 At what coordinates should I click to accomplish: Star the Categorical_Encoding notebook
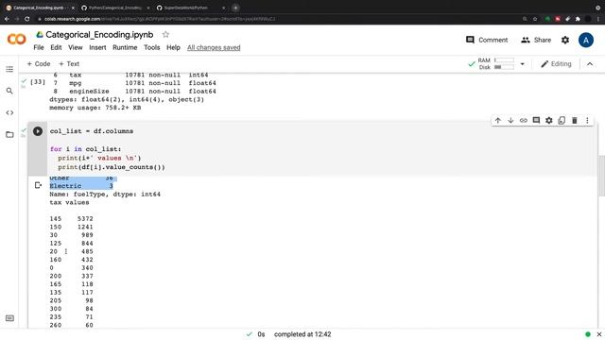[165, 35]
